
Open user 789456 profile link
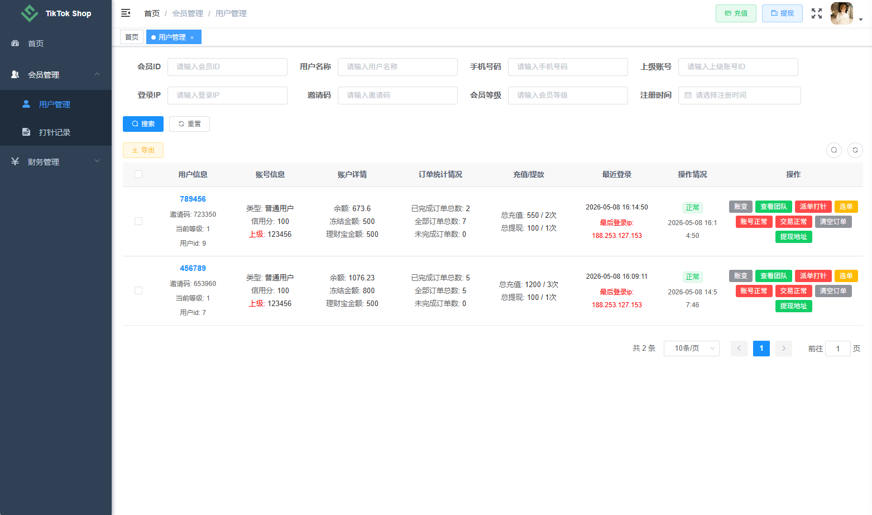193,199
